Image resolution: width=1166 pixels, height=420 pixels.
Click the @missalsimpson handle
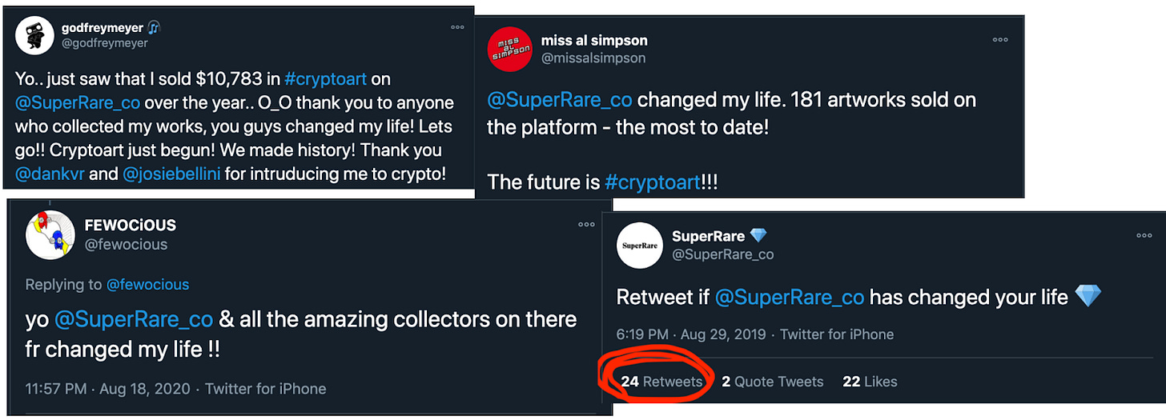tap(593, 58)
